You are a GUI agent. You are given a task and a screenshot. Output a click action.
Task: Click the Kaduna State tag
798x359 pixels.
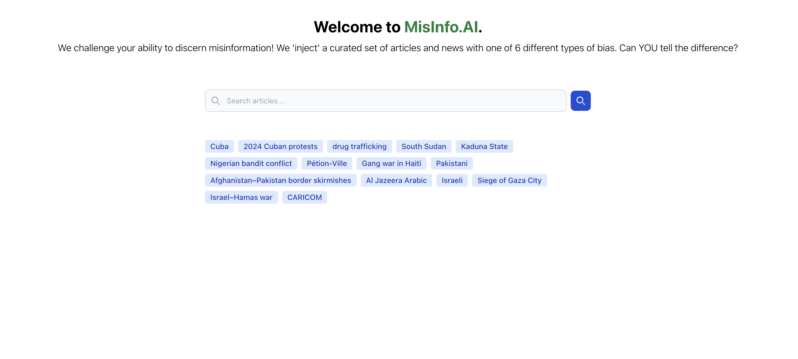(x=484, y=146)
